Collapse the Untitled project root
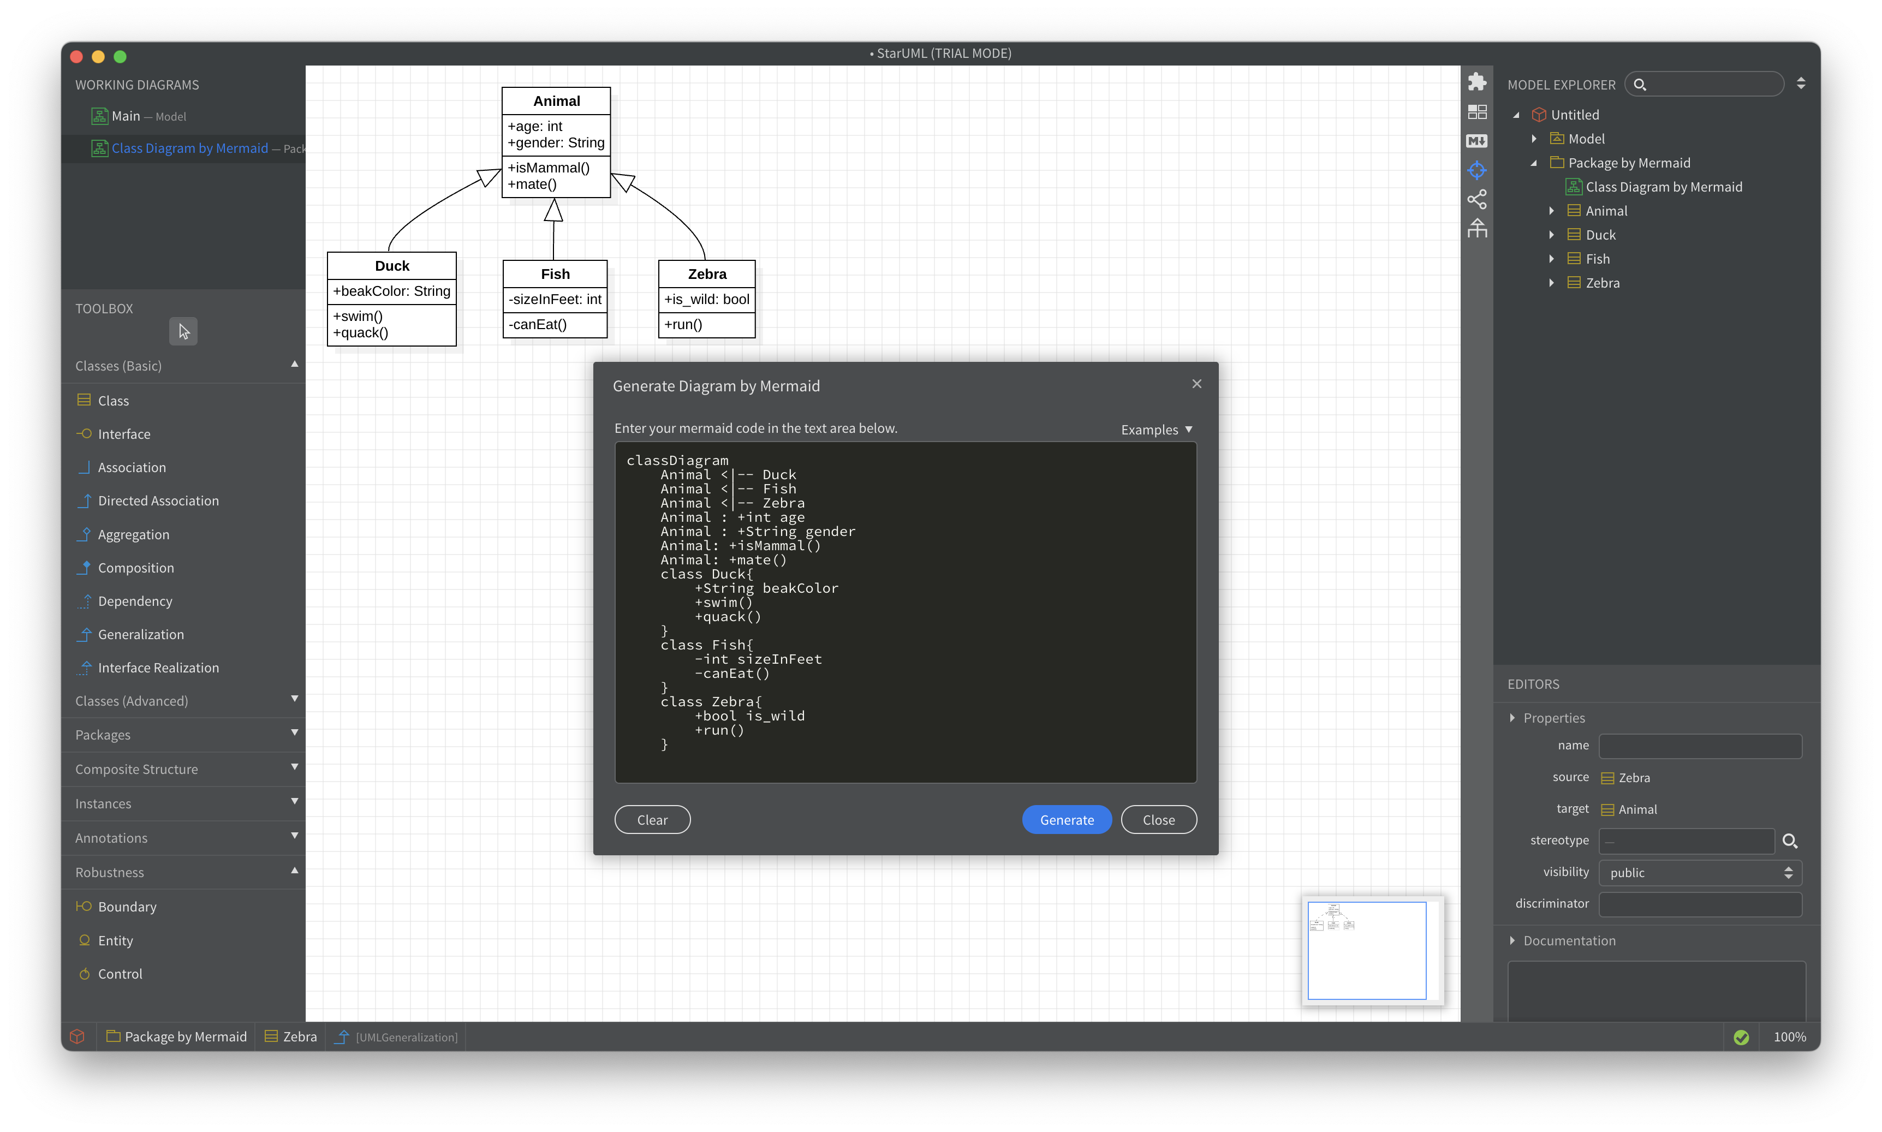This screenshot has width=1882, height=1132. point(1517,115)
